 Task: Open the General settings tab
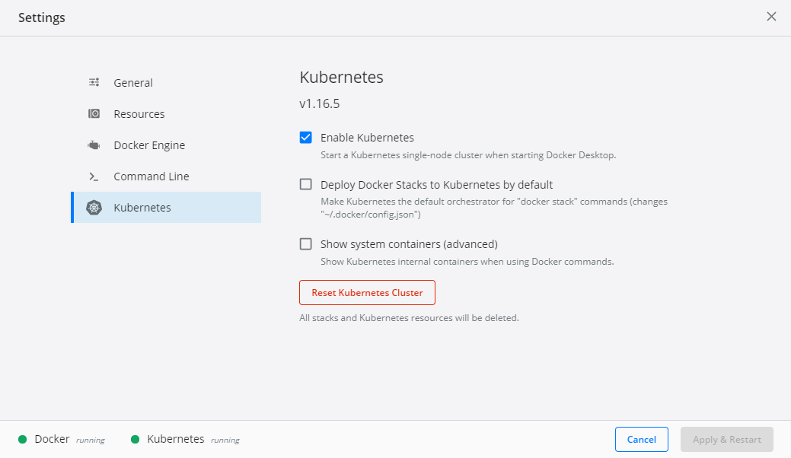[x=133, y=83]
